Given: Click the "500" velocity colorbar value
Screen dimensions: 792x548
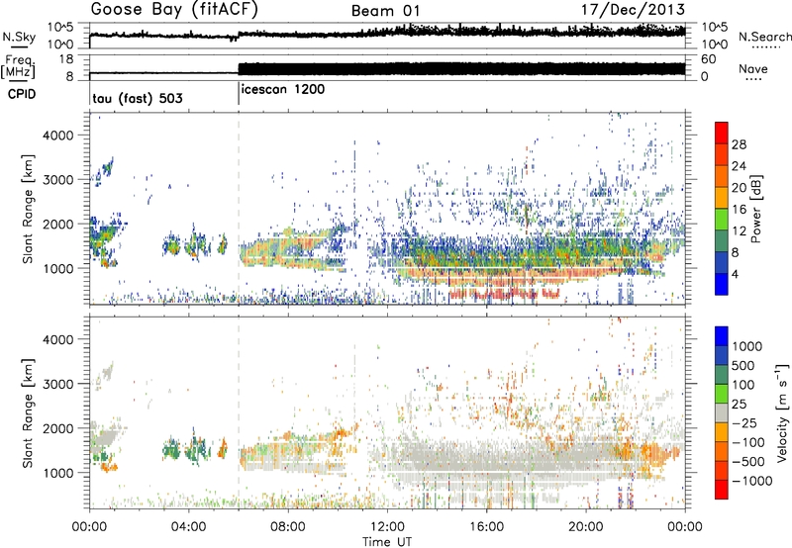Looking at the screenshot, I should click(x=743, y=366).
